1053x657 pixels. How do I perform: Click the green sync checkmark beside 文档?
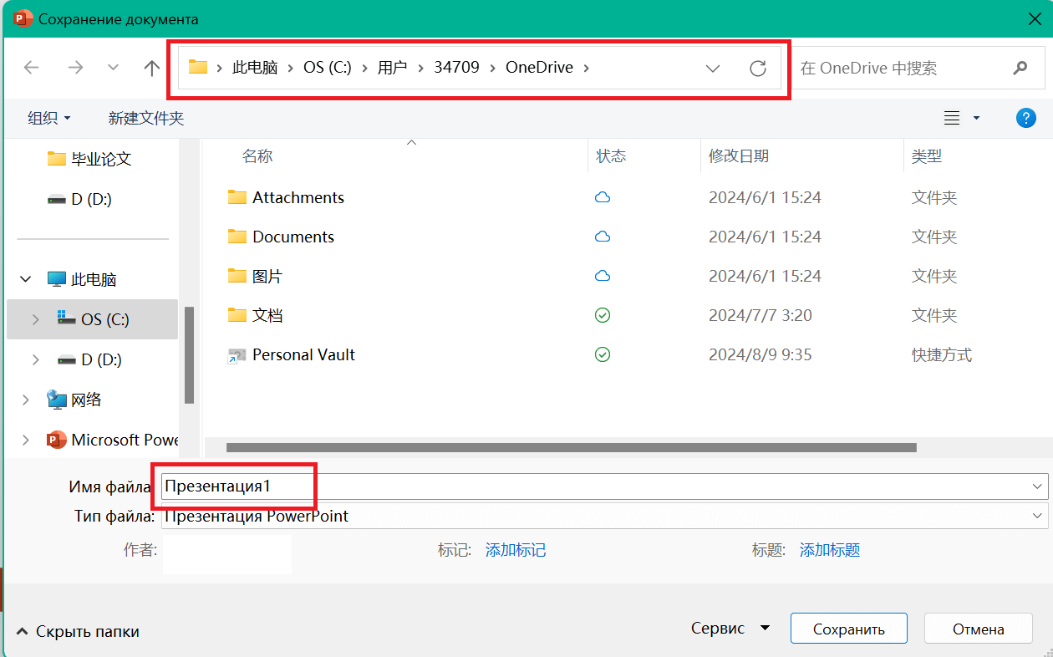pyautogui.click(x=603, y=315)
